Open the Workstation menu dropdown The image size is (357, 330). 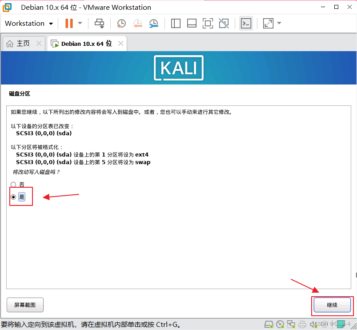[28, 23]
